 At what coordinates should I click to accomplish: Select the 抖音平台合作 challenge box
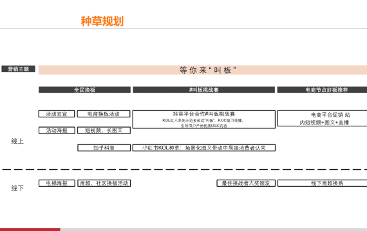[204, 119]
